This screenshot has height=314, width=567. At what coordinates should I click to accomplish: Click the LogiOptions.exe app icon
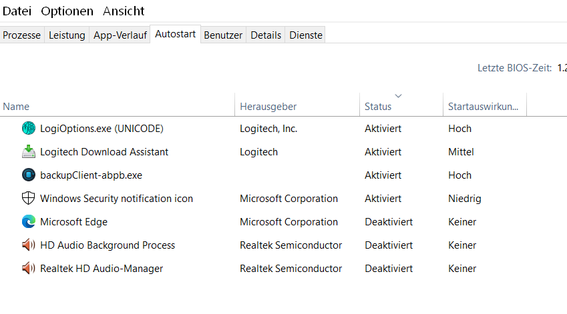(28, 129)
